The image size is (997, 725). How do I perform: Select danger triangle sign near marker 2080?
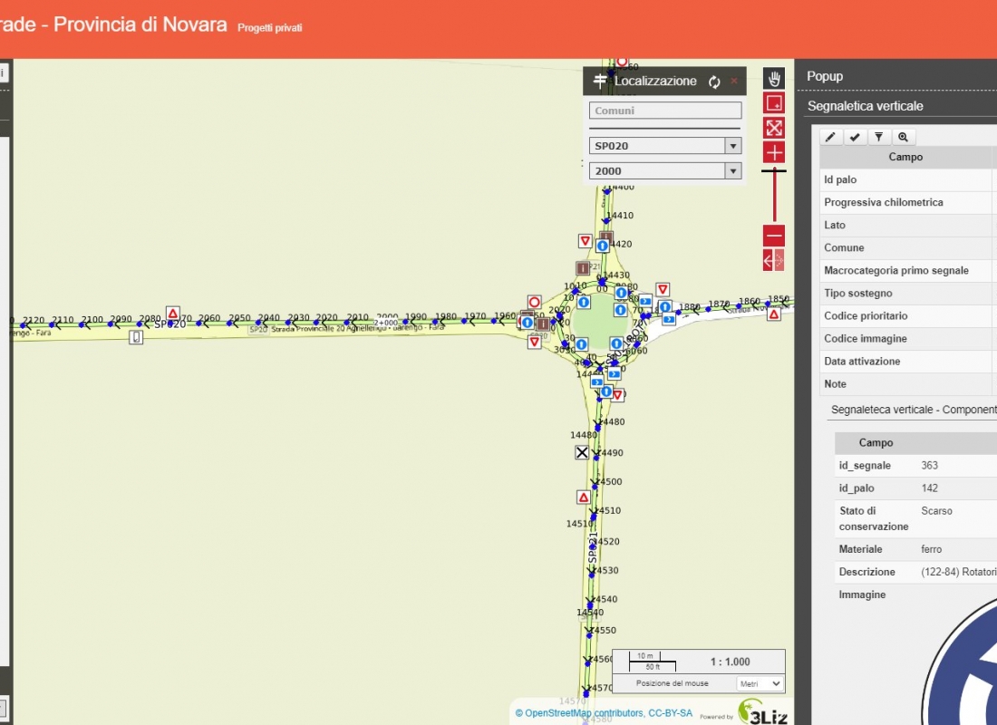tap(173, 313)
